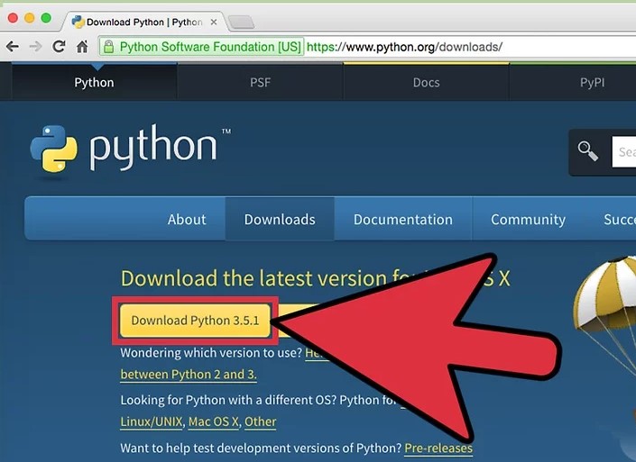Follow the Other OS link
This screenshot has height=462, width=636.
pos(261,421)
